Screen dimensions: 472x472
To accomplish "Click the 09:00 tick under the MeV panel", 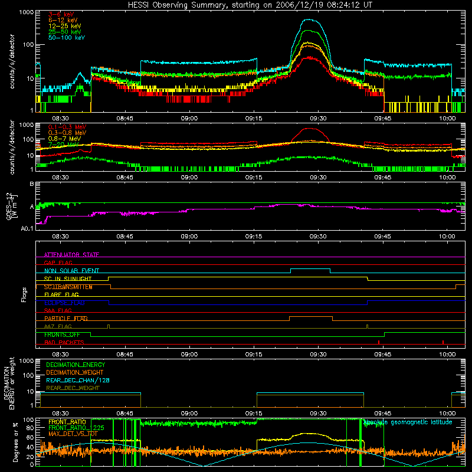I will coord(189,178).
